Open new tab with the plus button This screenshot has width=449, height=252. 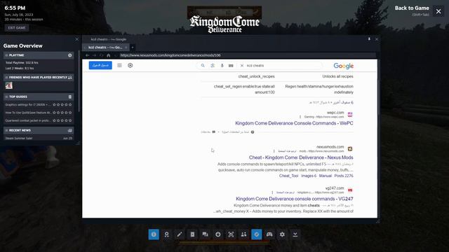coord(133,48)
